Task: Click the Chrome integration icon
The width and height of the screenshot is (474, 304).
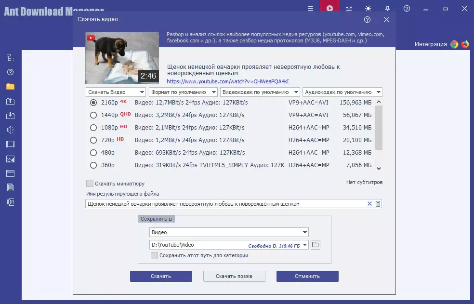Action: pyautogui.click(x=454, y=44)
